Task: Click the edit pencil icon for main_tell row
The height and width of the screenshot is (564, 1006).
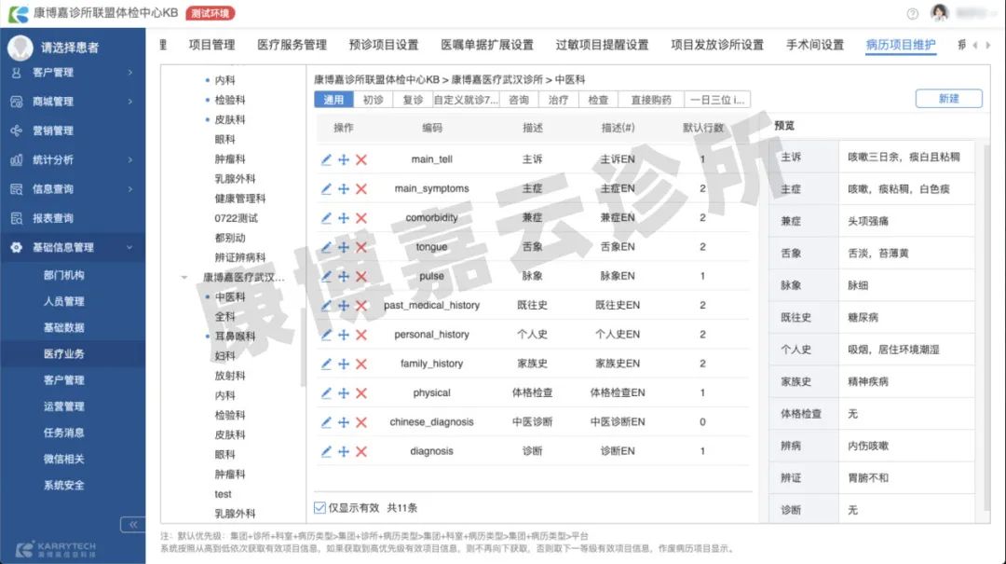Action: 326,159
